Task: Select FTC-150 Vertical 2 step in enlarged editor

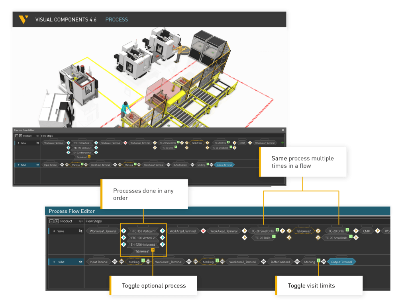Action: coord(143,238)
